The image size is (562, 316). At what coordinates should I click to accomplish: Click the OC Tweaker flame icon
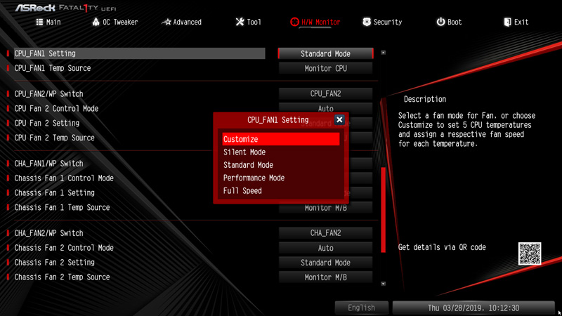click(x=96, y=22)
